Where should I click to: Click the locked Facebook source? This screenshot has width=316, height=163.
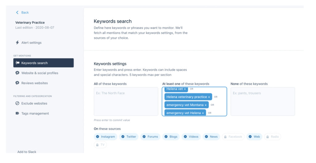[233, 136]
